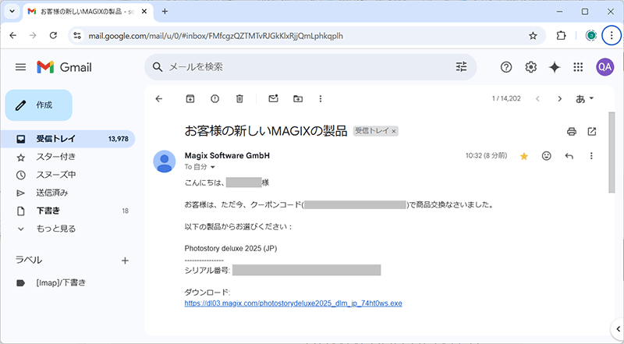Click the search magnifier icon
The height and width of the screenshot is (344, 624).
(x=158, y=67)
